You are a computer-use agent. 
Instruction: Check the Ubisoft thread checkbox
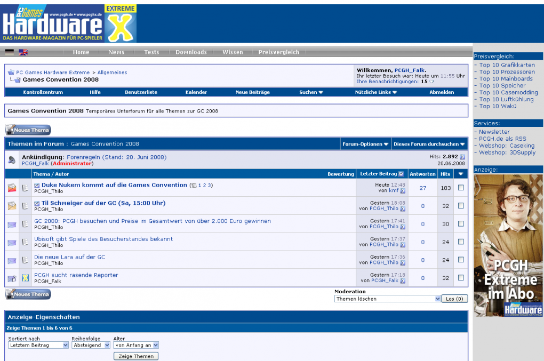point(461,242)
